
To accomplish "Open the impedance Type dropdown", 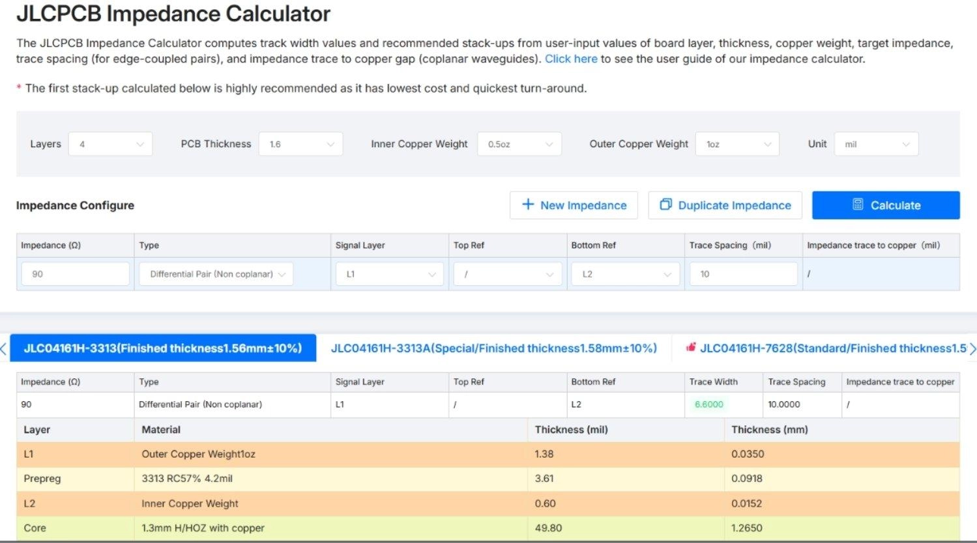I will click(x=216, y=274).
